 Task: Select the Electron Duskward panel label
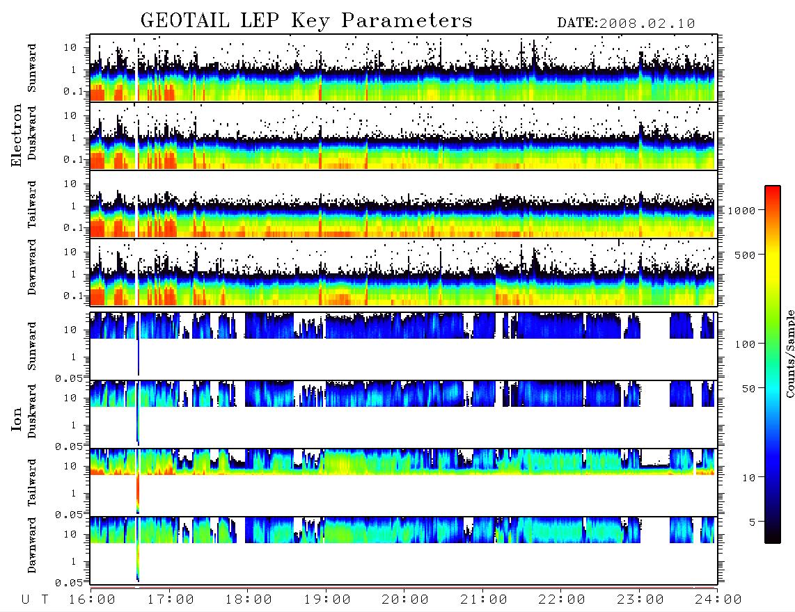pos(32,134)
